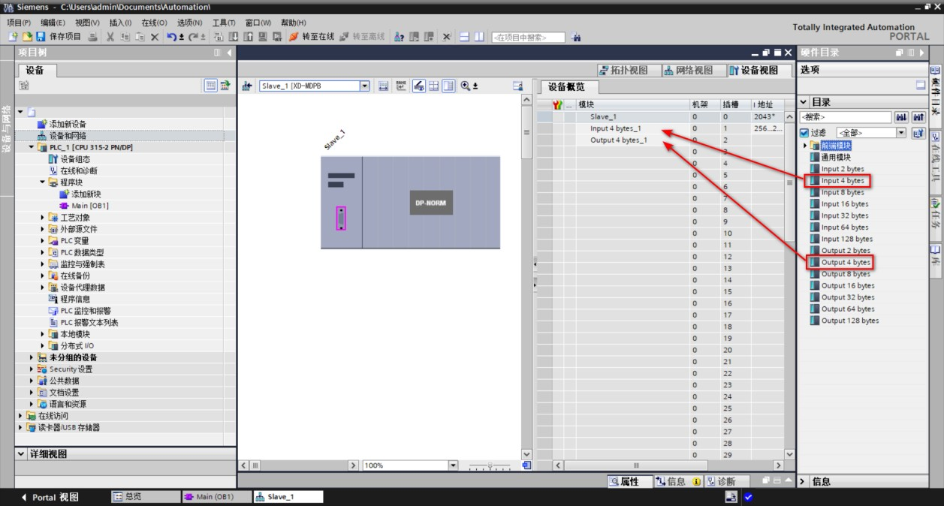
Task: Click the Portal 视图 button
Action: (x=50, y=497)
